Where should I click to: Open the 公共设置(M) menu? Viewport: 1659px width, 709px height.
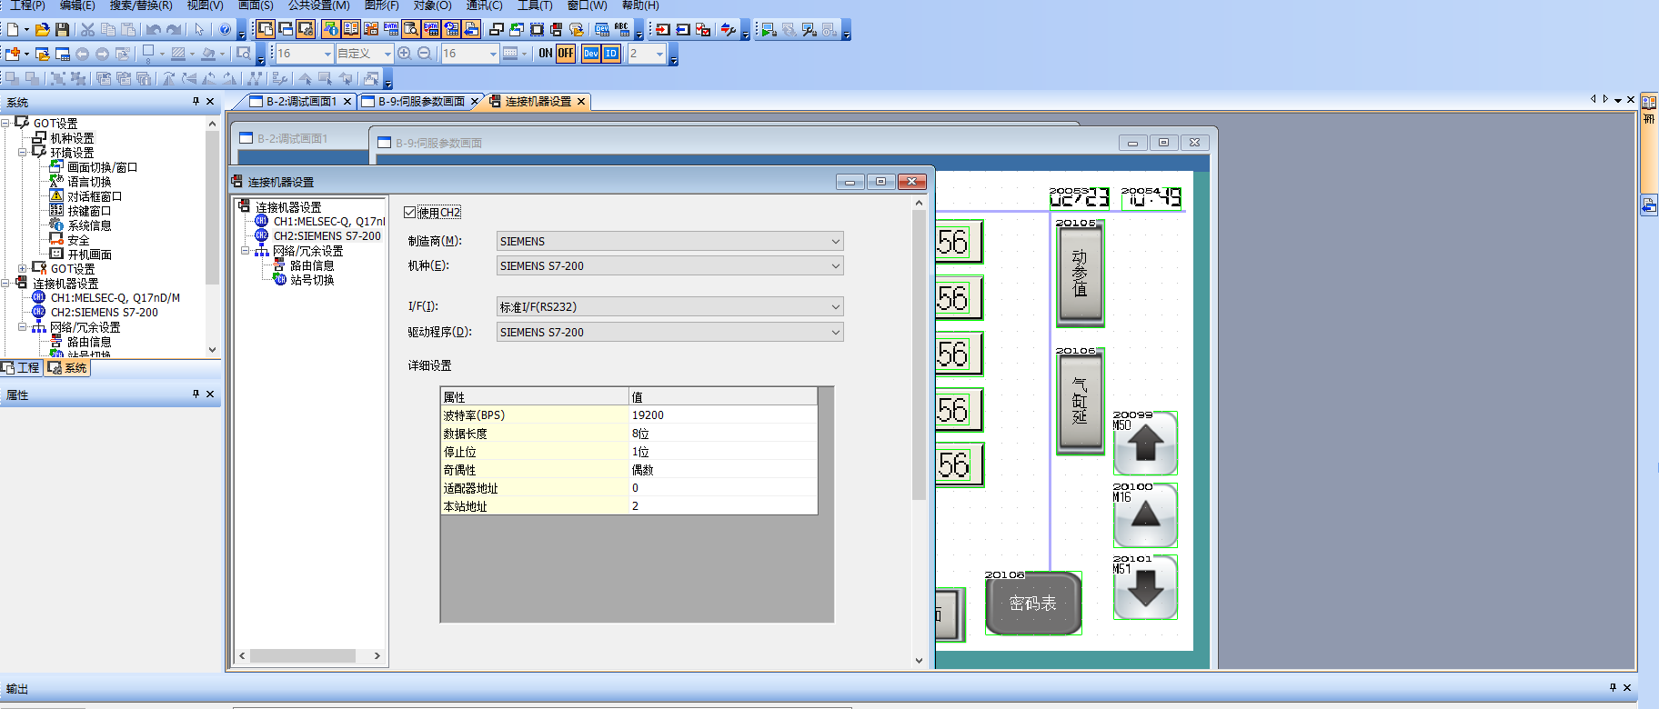[x=319, y=5]
